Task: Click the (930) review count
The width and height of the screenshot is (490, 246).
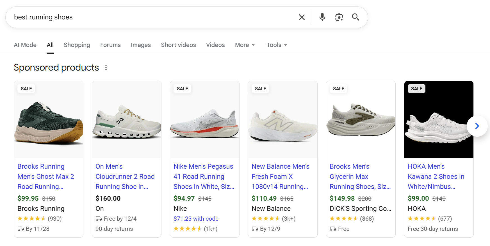Action: [55, 219]
